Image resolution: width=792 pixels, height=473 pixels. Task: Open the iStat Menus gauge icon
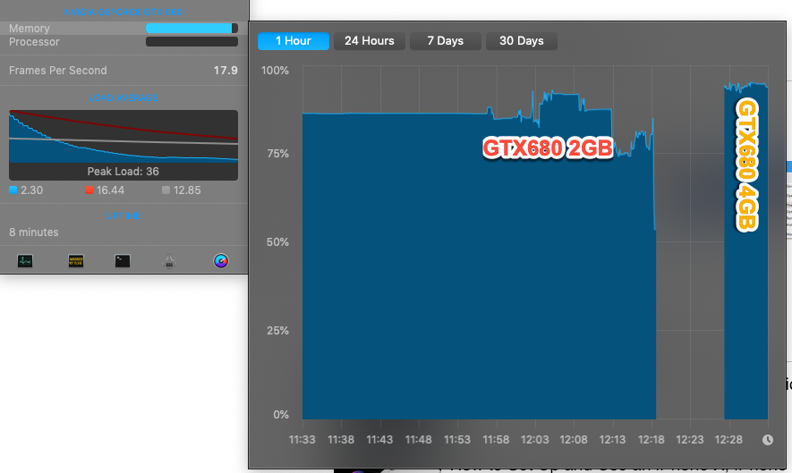[221, 261]
